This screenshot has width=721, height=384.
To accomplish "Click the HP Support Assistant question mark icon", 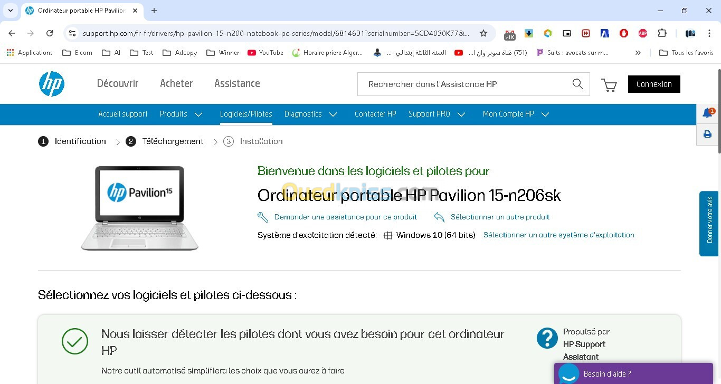I will (547, 338).
